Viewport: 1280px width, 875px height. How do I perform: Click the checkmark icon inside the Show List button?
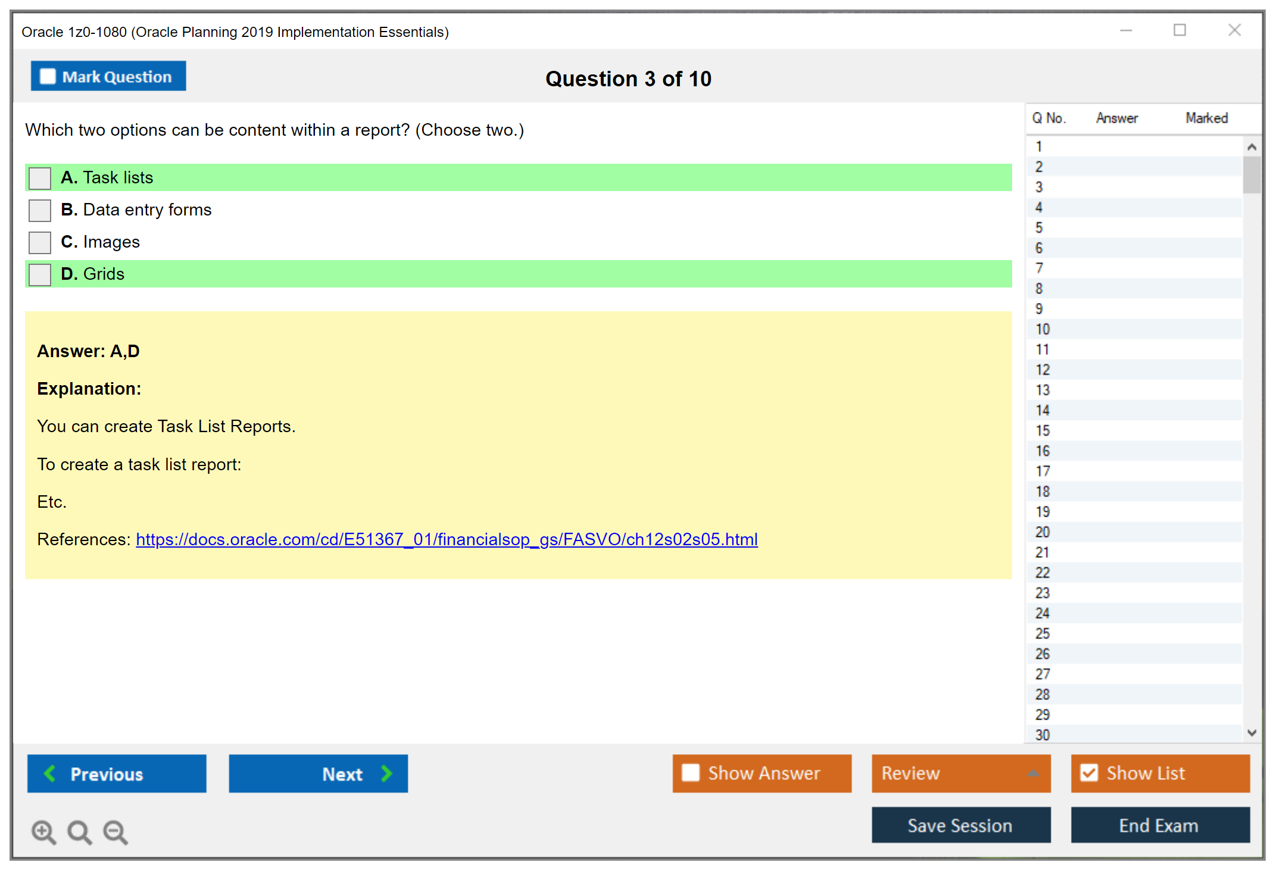1089,773
